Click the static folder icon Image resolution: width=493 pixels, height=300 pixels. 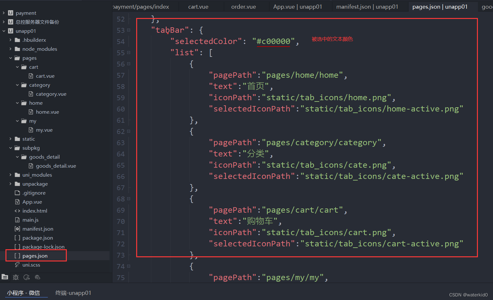(x=17, y=139)
